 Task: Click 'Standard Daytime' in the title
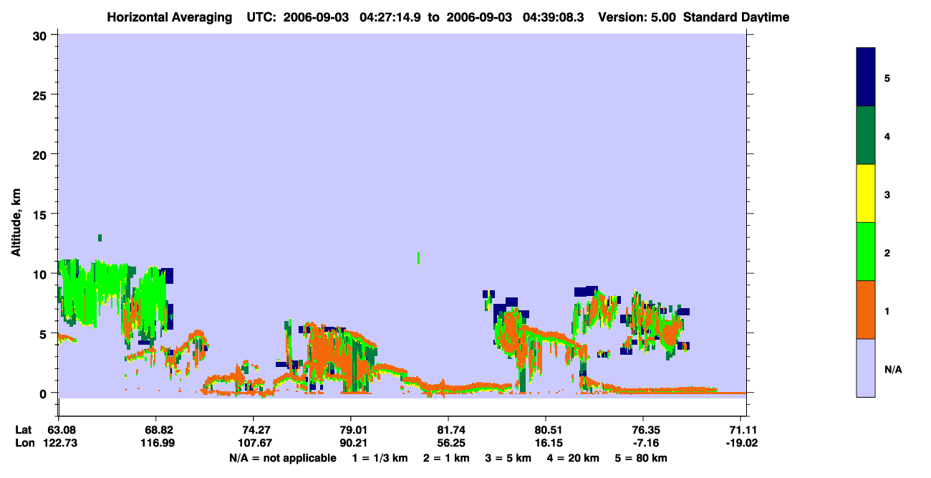736,17
